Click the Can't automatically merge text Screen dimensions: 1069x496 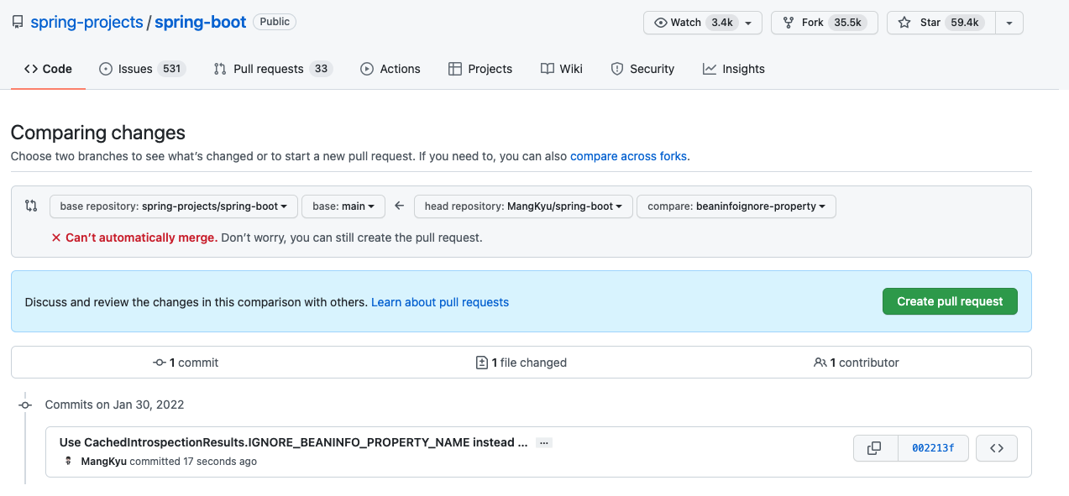pyautogui.click(x=142, y=238)
